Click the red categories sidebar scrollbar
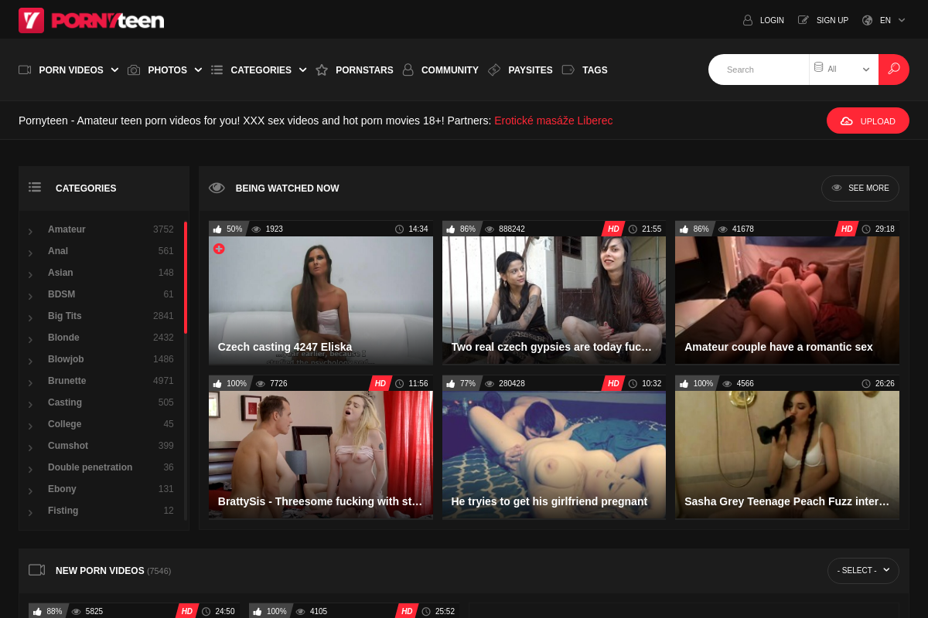 tap(186, 277)
